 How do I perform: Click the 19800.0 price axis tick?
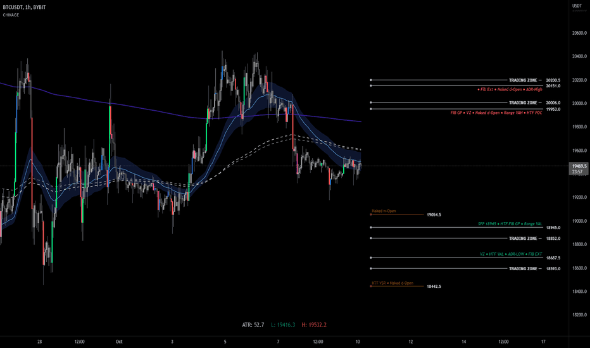[x=579, y=127]
